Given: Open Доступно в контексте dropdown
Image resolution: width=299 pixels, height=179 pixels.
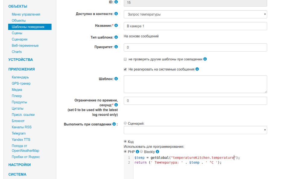Looking at the screenshot, I should point(195,14).
